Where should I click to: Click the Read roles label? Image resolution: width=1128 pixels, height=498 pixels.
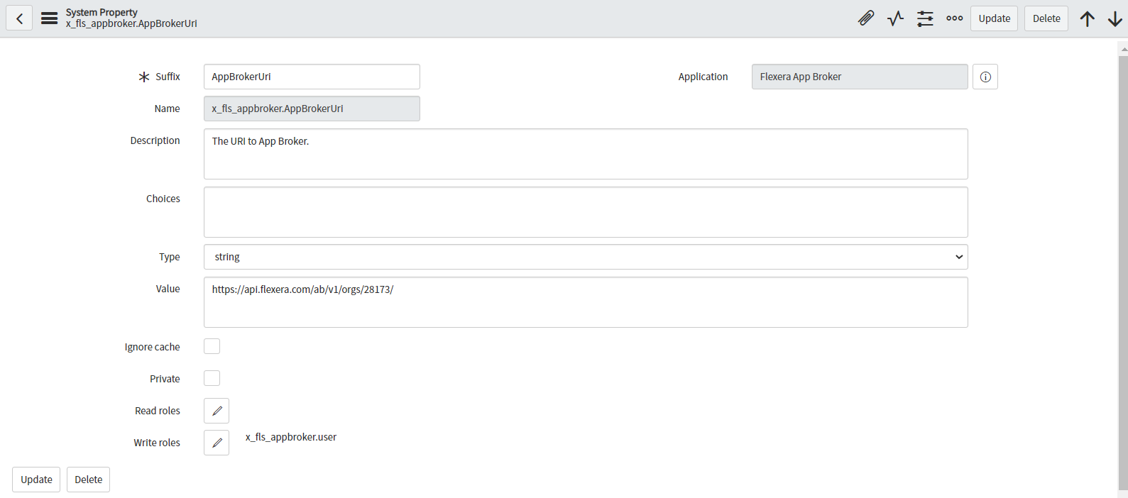pyautogui.click(x=158, y=411)
